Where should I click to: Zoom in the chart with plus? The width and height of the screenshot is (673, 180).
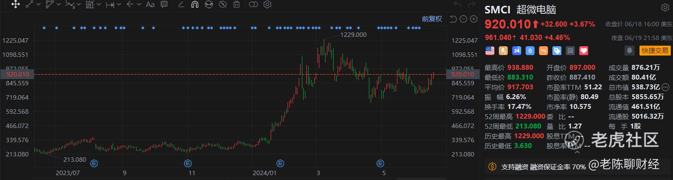tap(473, 19)
